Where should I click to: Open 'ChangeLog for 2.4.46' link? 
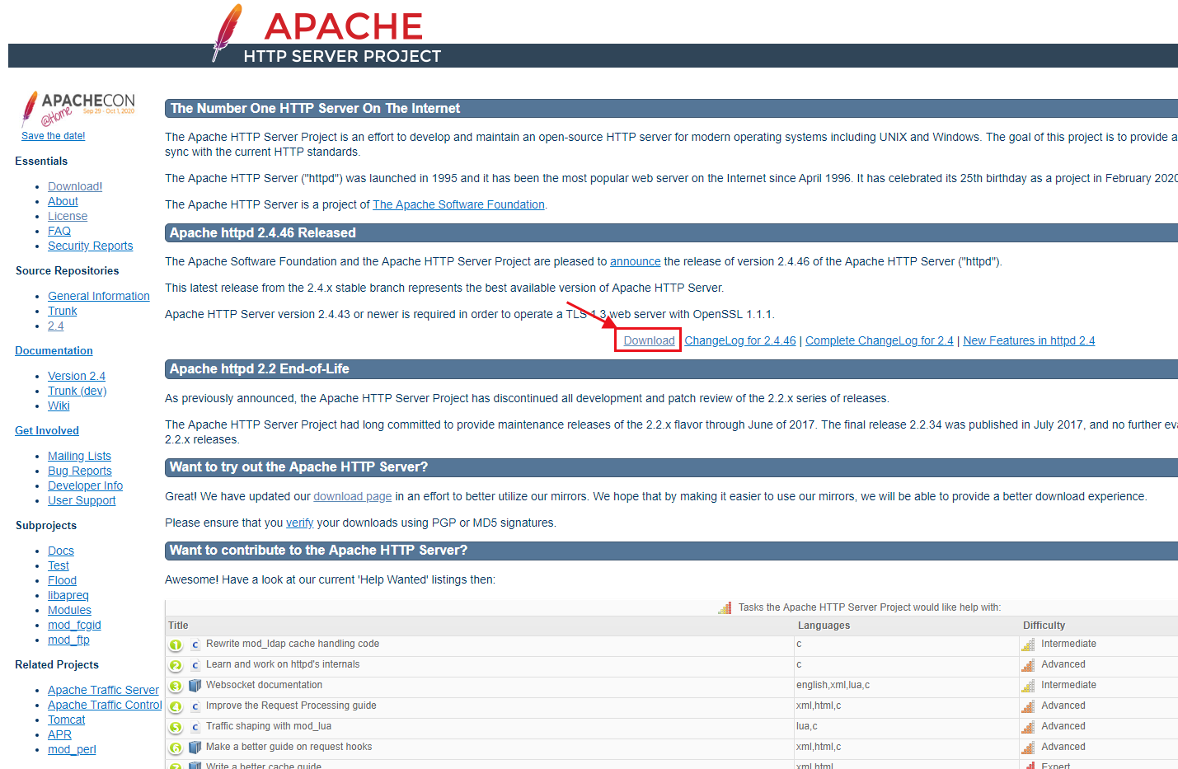click(x=740, y=340)
